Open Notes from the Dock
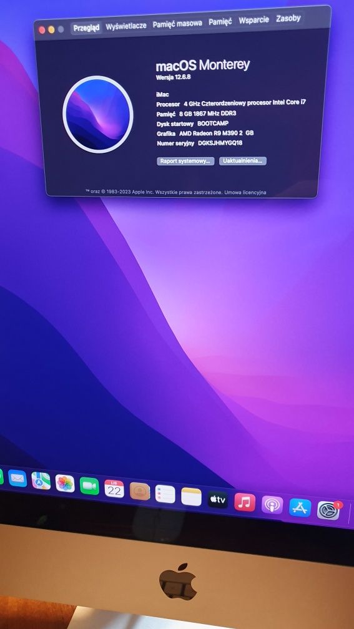 [191, 497]
